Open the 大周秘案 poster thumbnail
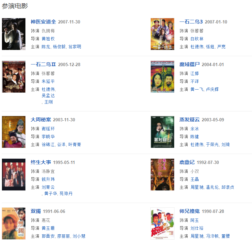Image resolution: width=252 pixels, height=242 pixels. click(14, 132)
